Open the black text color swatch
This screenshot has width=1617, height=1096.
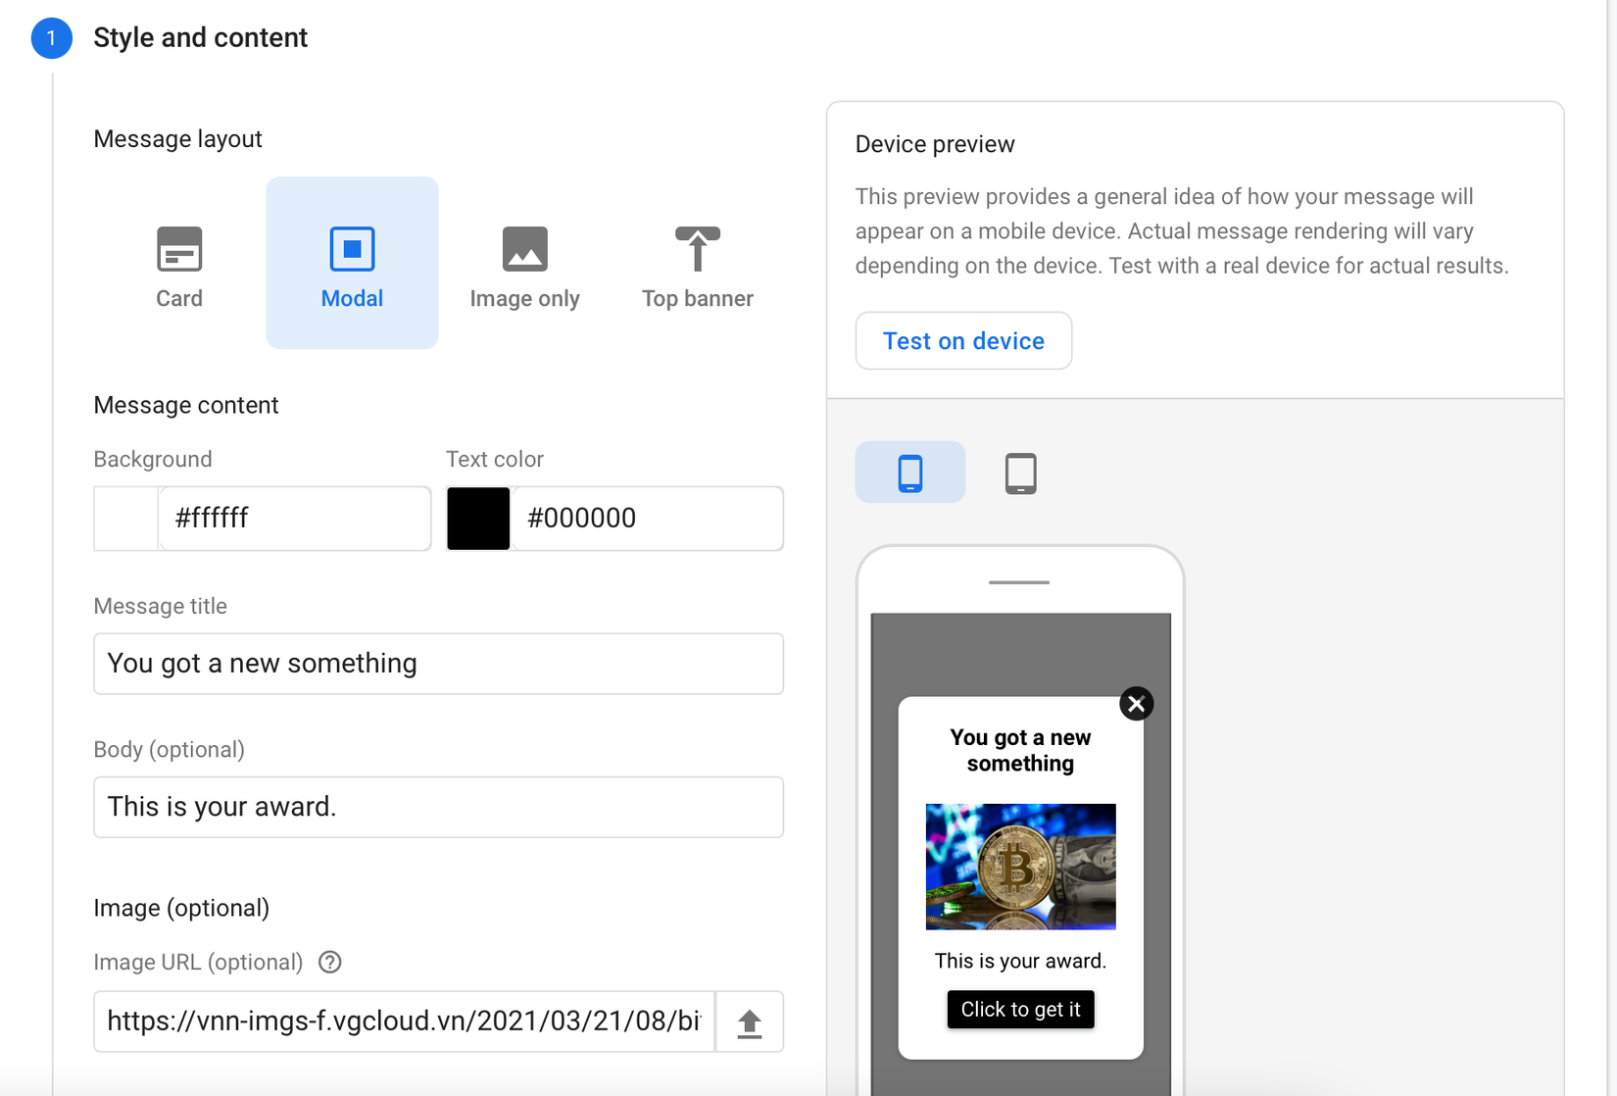[x=478, y=519]
